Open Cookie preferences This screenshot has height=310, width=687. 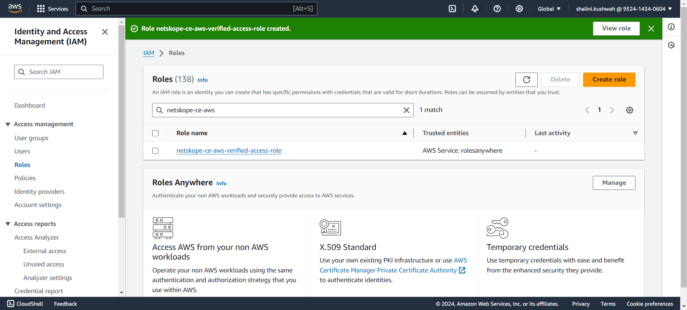point(650,304)
